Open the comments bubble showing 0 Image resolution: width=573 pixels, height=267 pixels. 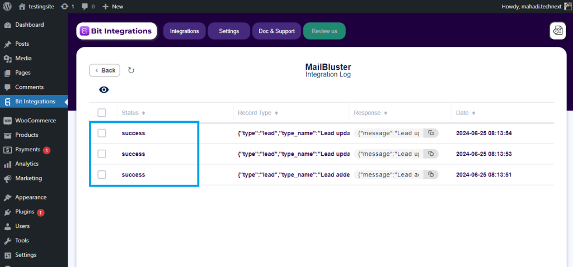[88, 6]
